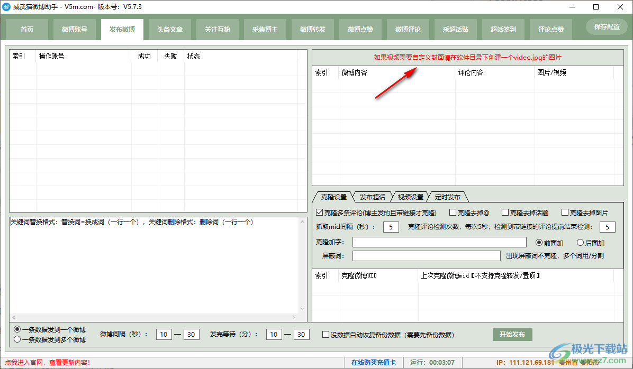Focus the 克隆评论检测次数 input field

(x=607, y=227)
